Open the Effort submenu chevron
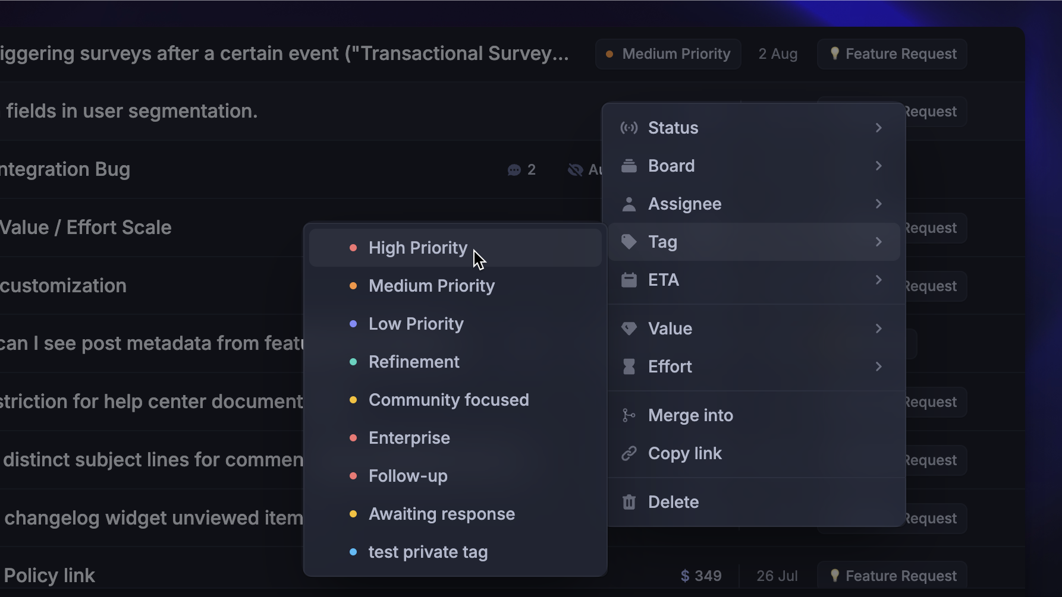Screen dimensions: 1062x597 pos(878,367)
